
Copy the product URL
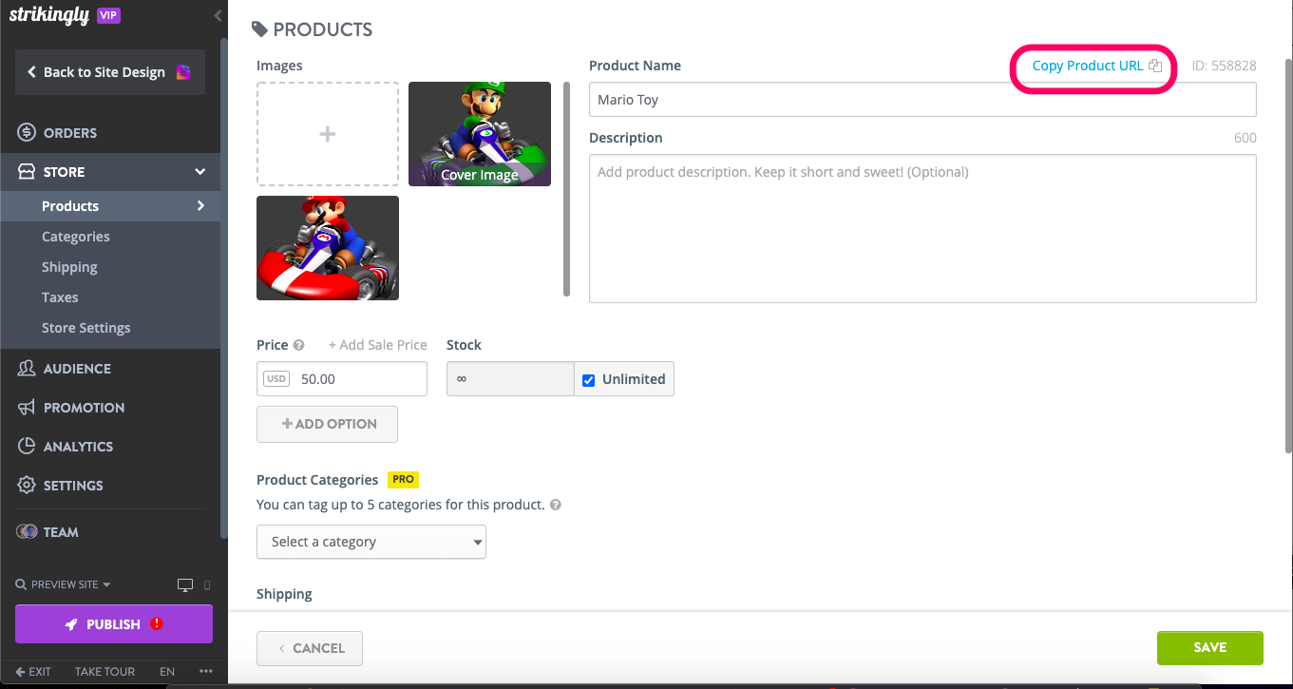[1096, 66]
